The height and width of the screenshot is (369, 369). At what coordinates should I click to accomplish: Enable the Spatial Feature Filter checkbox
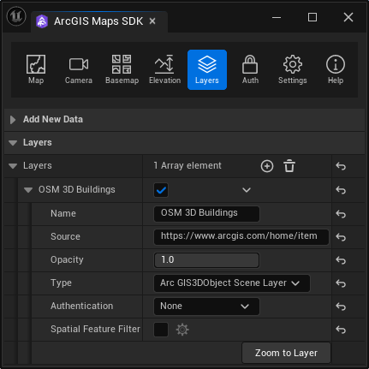(161, 330)
